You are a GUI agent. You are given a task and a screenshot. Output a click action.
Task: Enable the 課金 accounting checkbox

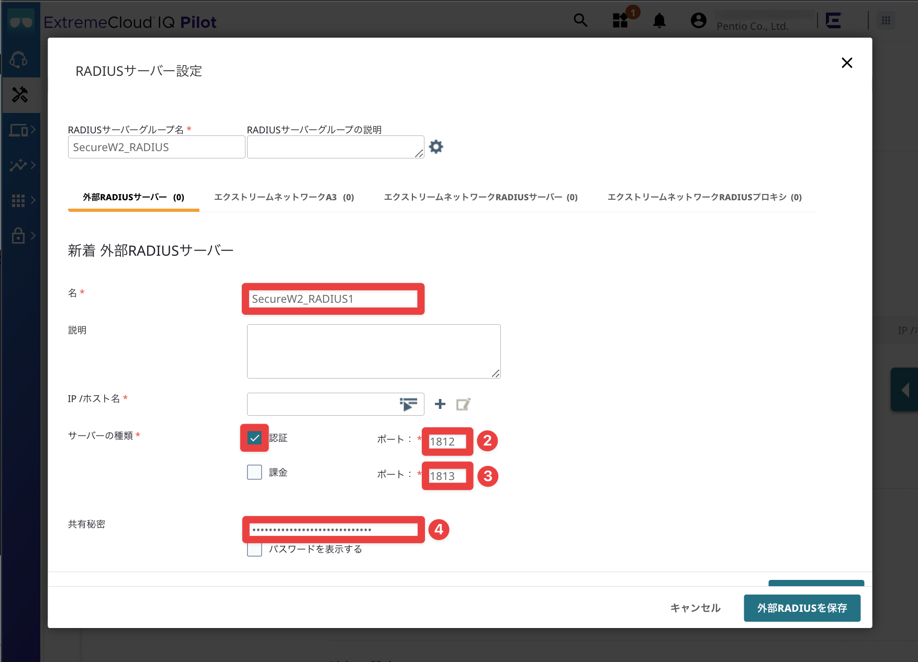click(x=254, y=472)
